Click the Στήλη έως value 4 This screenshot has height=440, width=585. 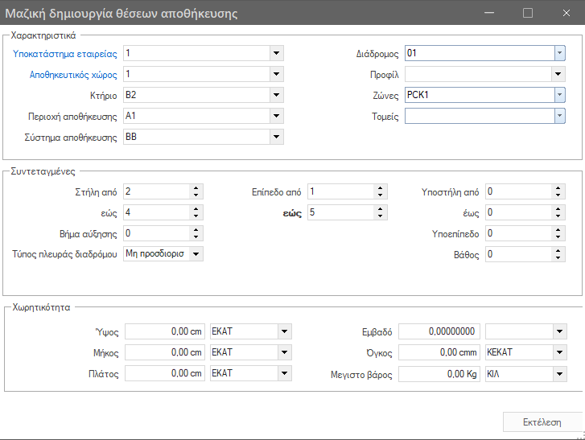157,212
